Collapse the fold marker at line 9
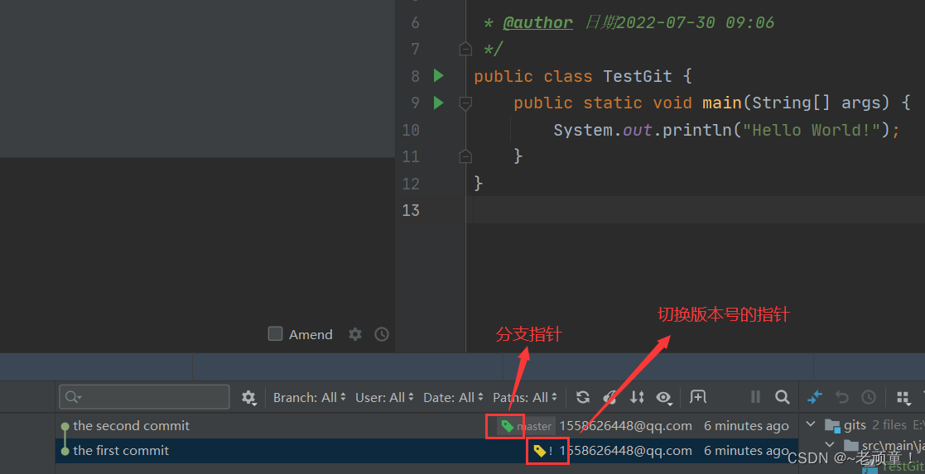The image size is (925, 474). (x=465, y=103)
